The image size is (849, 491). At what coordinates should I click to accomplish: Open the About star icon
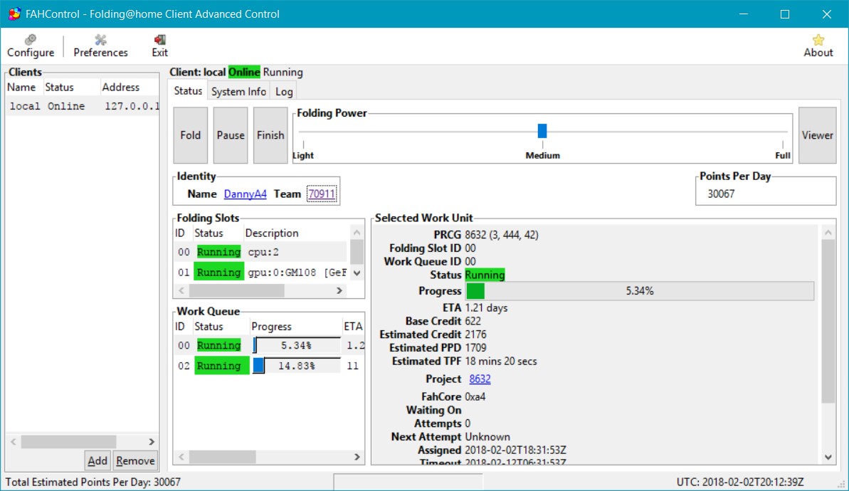tap(818, 46)
